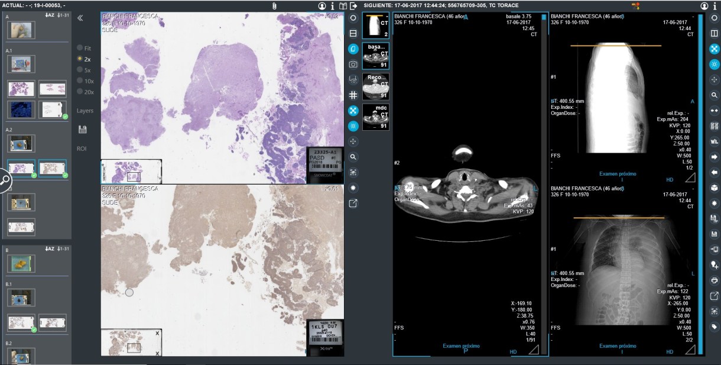
Task: Click the paperclip attachments icon
Action: pyautogui.click(x=274, y=5)
